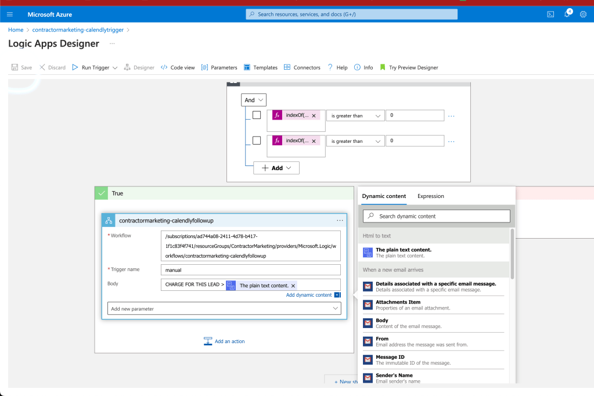Viewport: 594px width, 396px height.
Task: Click the 'Html to text' section header
Action: (433, 236)
